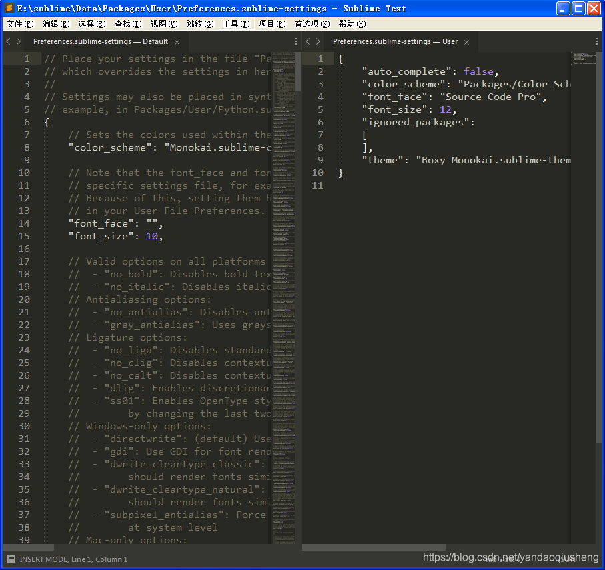Click the left pane minimap
Image resolution: width=605 pixels, height=570 pixels.
click(283, 298)
